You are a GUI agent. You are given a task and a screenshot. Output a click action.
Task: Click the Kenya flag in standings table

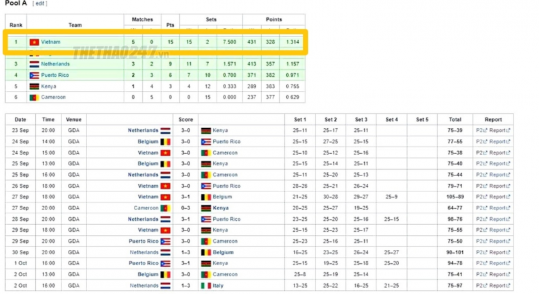click(x=34, y=86)
